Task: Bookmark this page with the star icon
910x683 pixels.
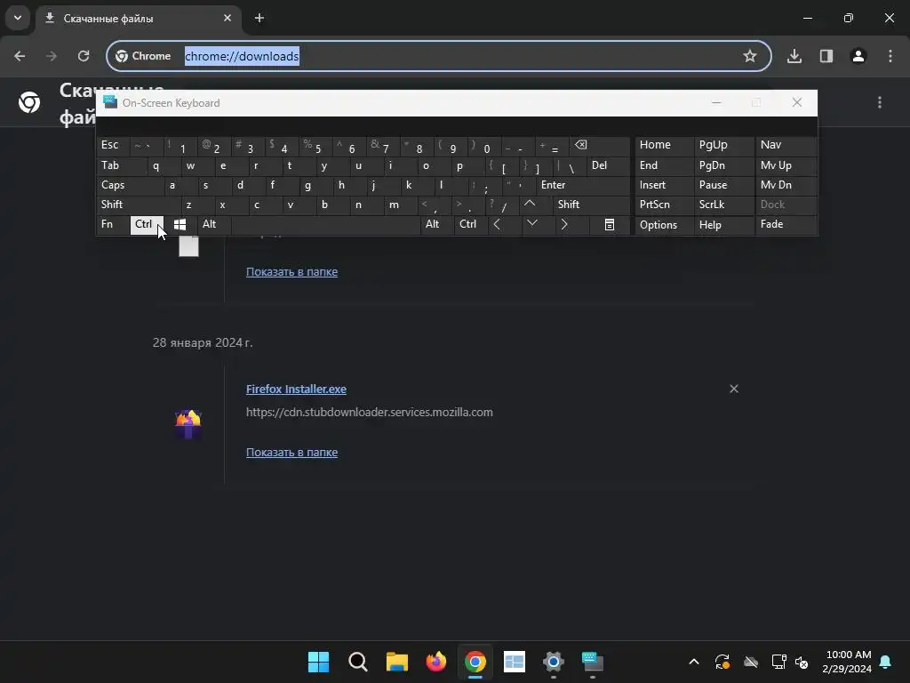Action: [x=750, y=56]
